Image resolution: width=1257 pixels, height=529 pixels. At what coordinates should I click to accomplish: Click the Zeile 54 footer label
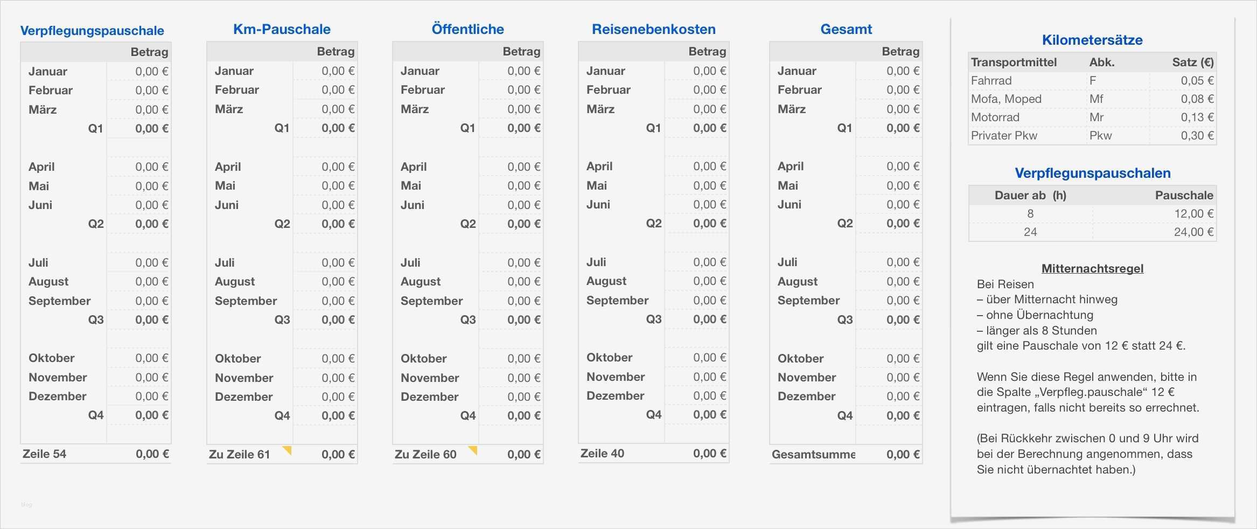(x=45, y=454)
